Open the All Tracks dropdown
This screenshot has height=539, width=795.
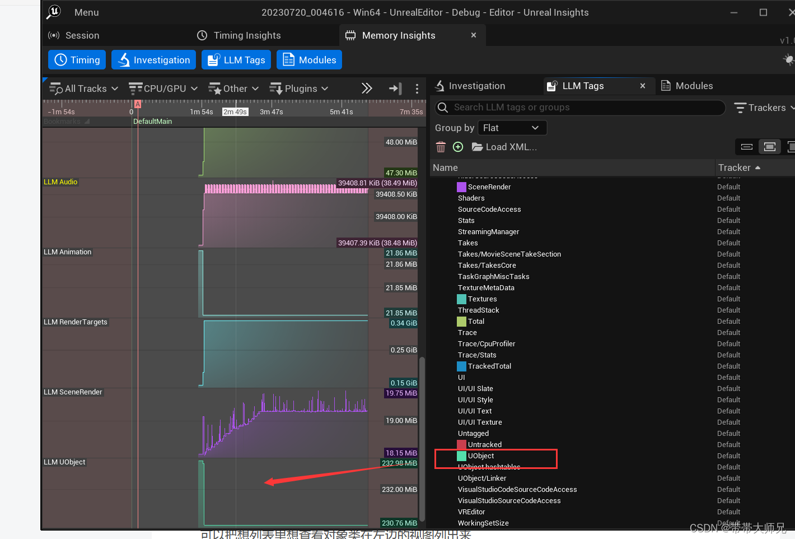84,89
